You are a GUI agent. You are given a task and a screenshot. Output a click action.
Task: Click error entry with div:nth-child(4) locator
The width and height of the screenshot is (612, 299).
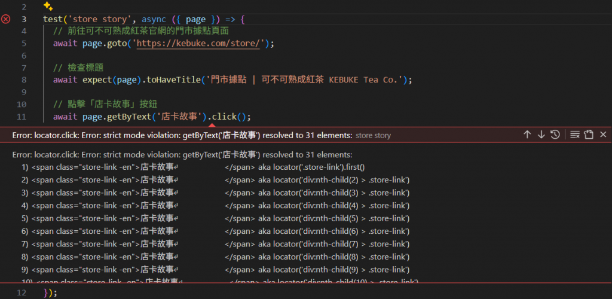215,206
